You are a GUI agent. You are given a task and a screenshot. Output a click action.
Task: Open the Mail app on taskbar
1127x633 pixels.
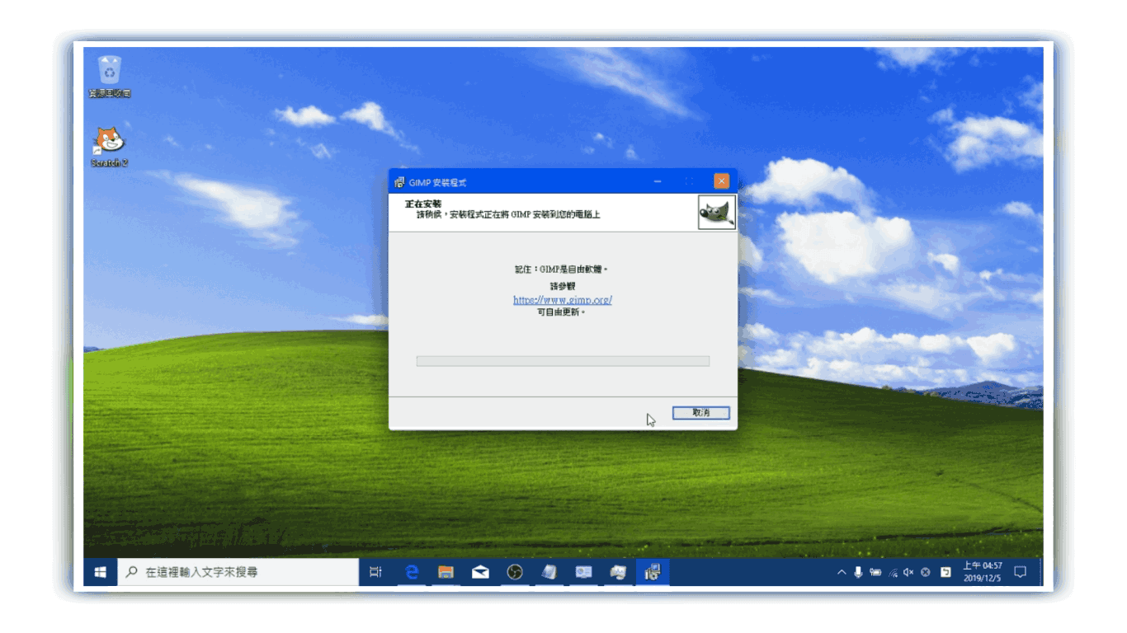click(x=480, y=572)
